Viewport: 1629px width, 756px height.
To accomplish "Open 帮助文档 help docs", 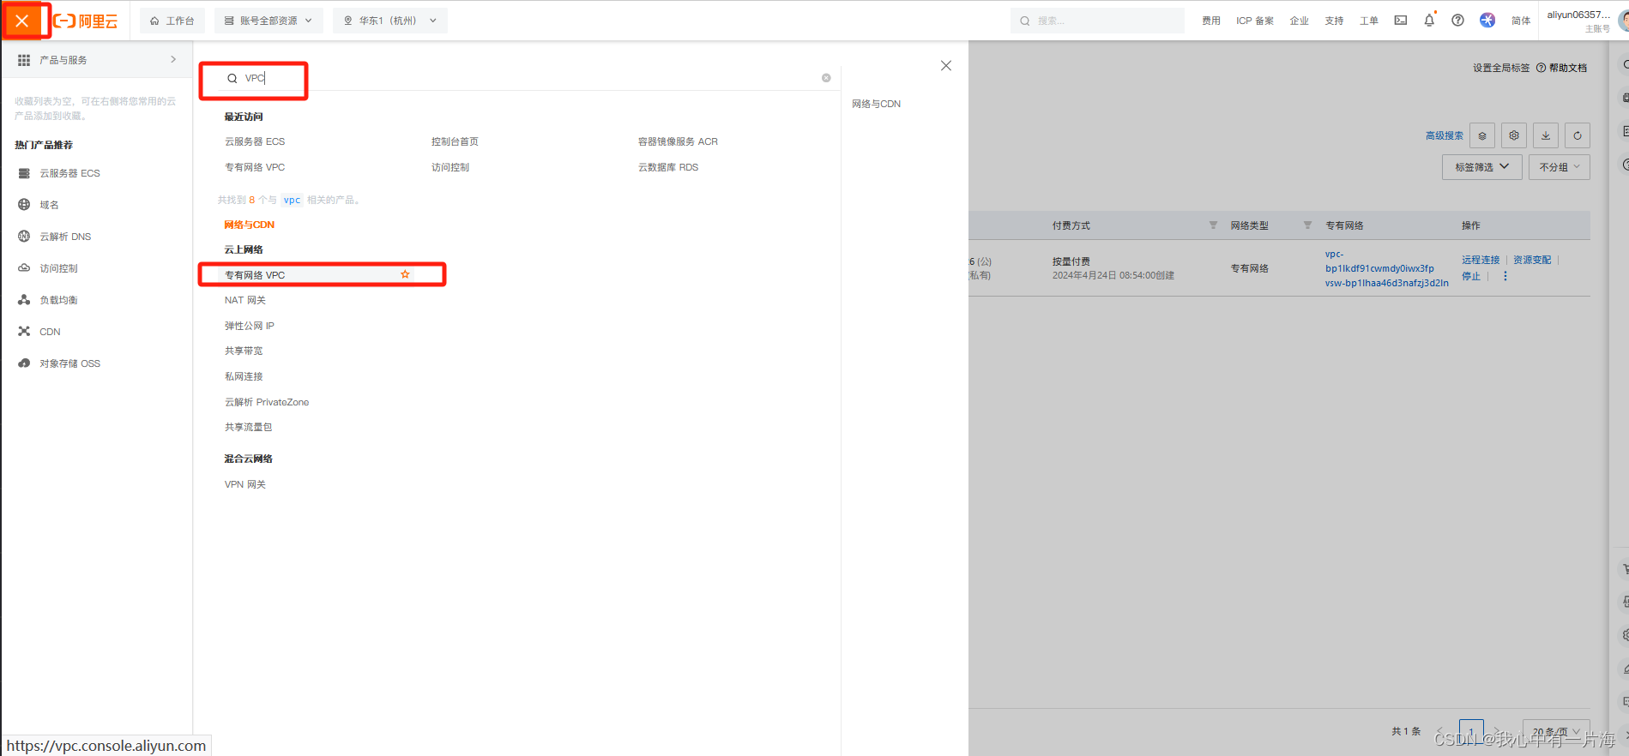I will (1561, 68).
